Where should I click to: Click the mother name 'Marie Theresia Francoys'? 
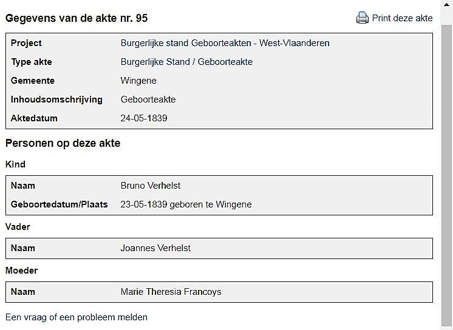[171, 292]
